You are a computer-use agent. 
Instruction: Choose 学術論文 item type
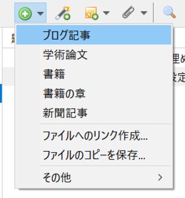coord(94,55)
